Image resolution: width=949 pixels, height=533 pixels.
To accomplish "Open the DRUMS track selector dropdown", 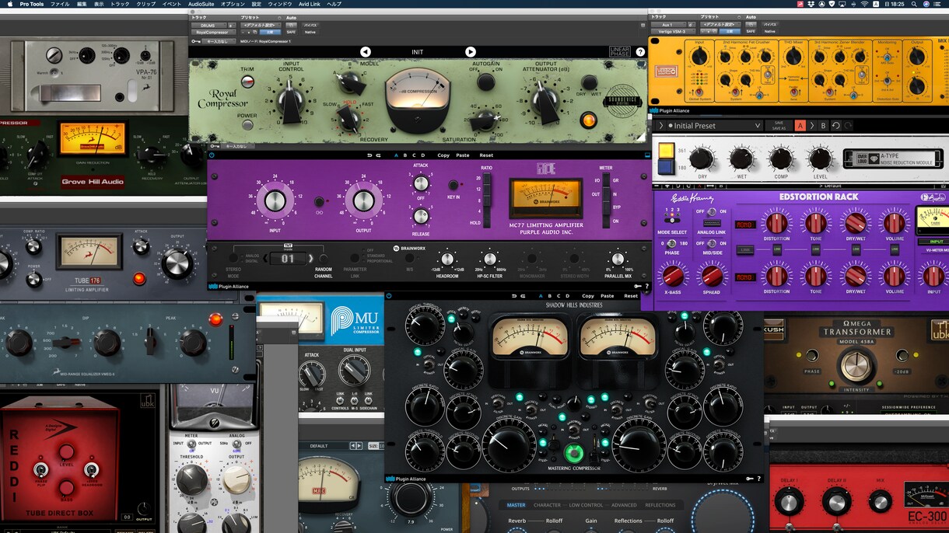I will (209, 25).
